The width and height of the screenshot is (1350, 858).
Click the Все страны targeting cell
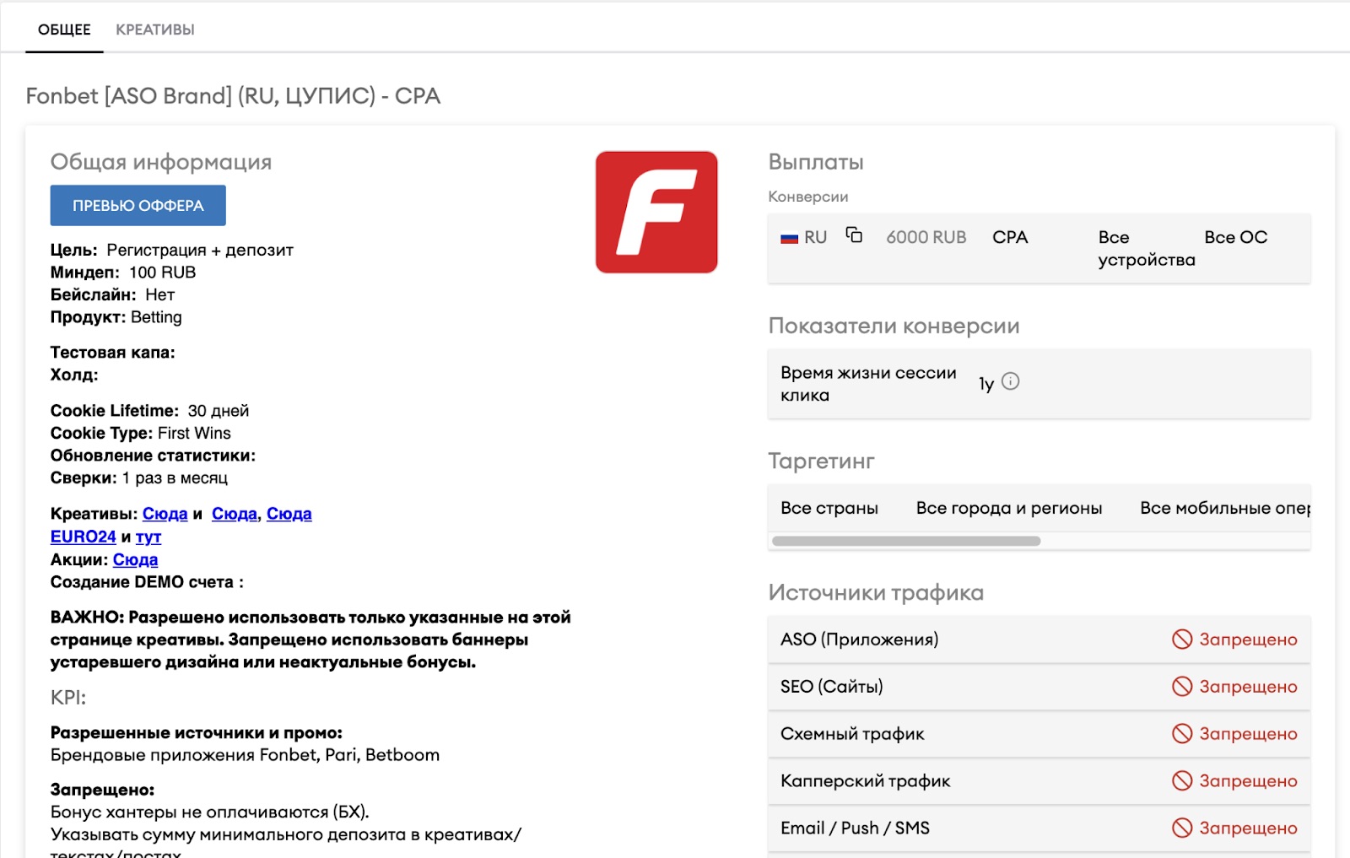click(829, 508)
